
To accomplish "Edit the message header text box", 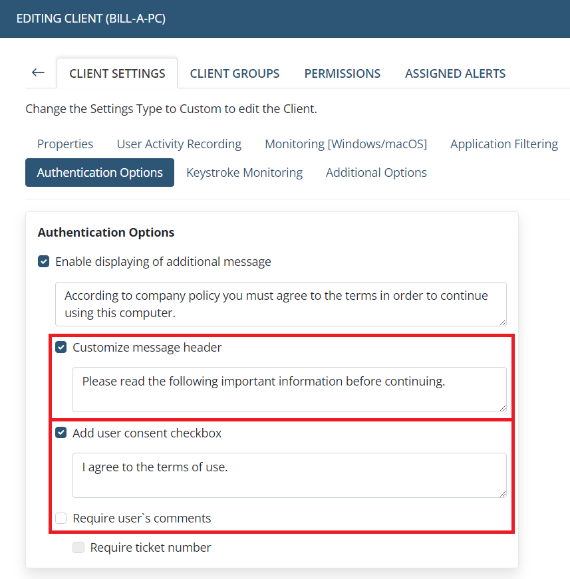I will point(289,389).
